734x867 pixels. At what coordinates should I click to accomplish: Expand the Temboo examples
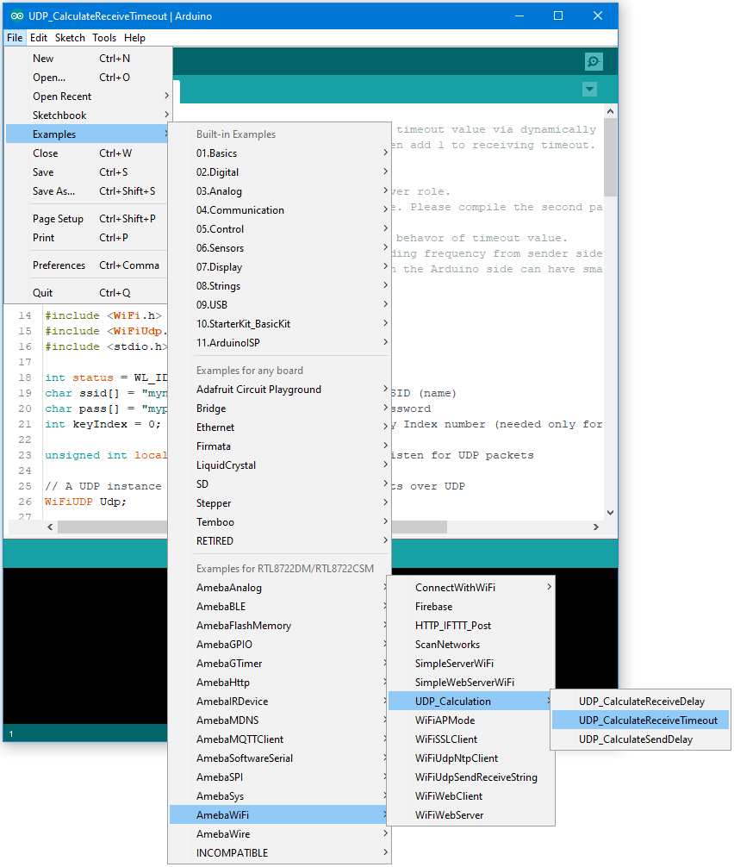[x=280, y=522]
